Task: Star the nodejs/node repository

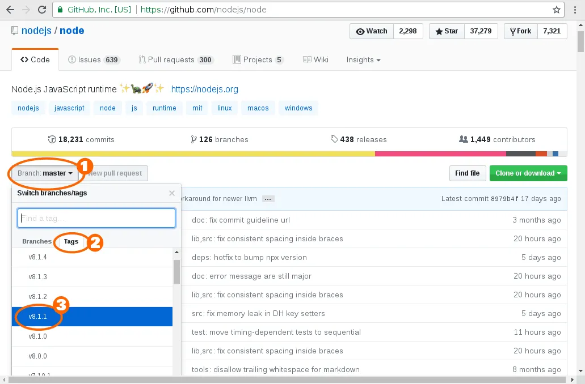Action: coord(446,31)
